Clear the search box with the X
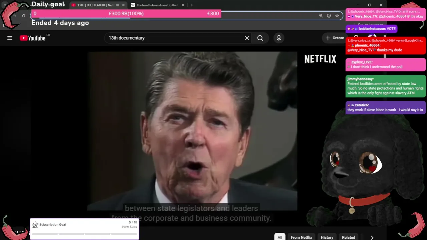427x240 pixels. [x=247, y=38]
